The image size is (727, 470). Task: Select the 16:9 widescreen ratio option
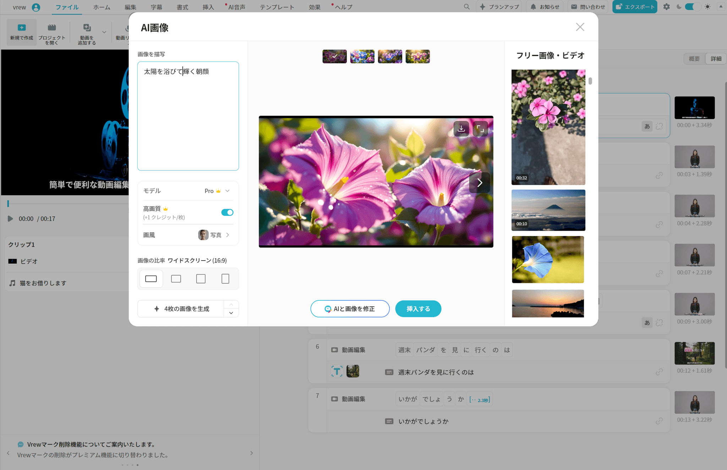[151, 279]
